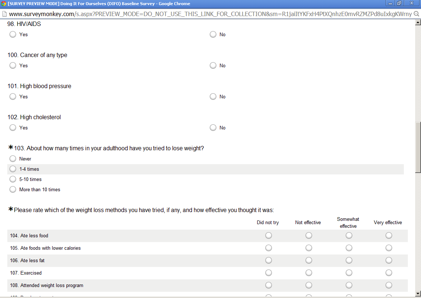Select Yes for HIV/AIDS
Viewport: 421px width, 298px height.
(x=13, y=34)
